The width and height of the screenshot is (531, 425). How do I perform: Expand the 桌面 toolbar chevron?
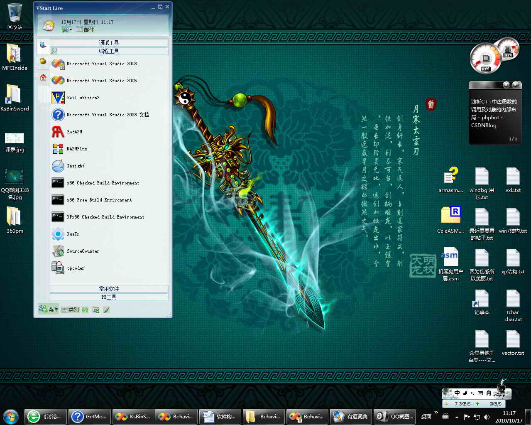(436, 413)
